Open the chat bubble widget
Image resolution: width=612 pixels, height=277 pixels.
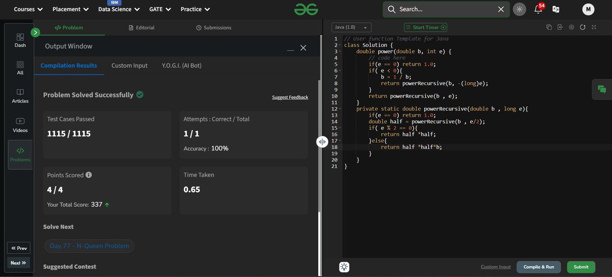(x=602, y=89)
